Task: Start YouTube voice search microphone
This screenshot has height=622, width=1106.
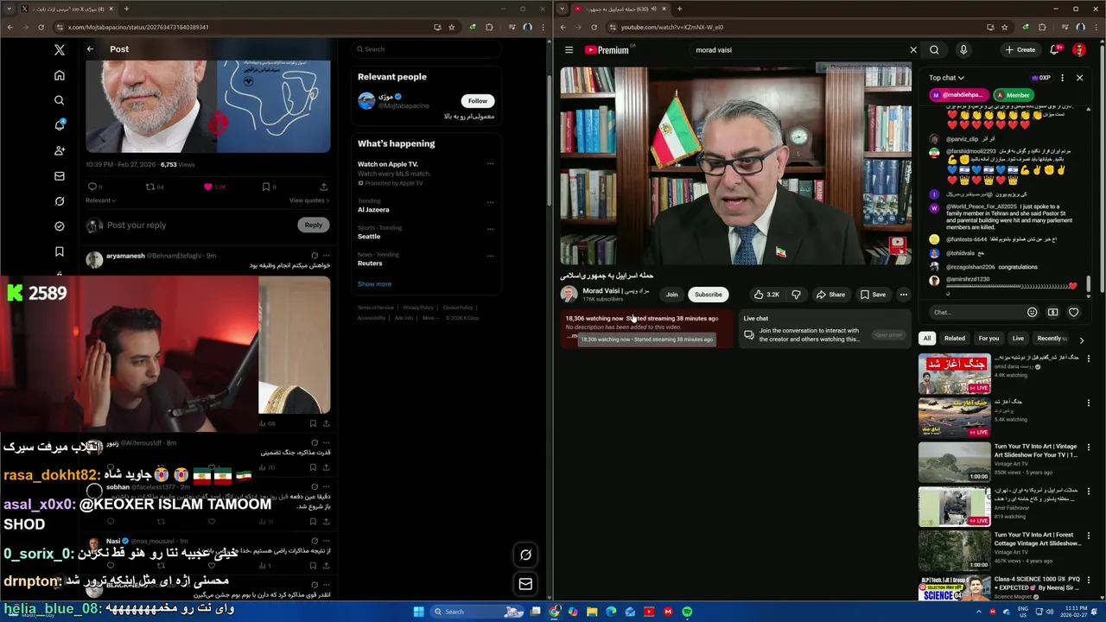Action: click(963, 50)
